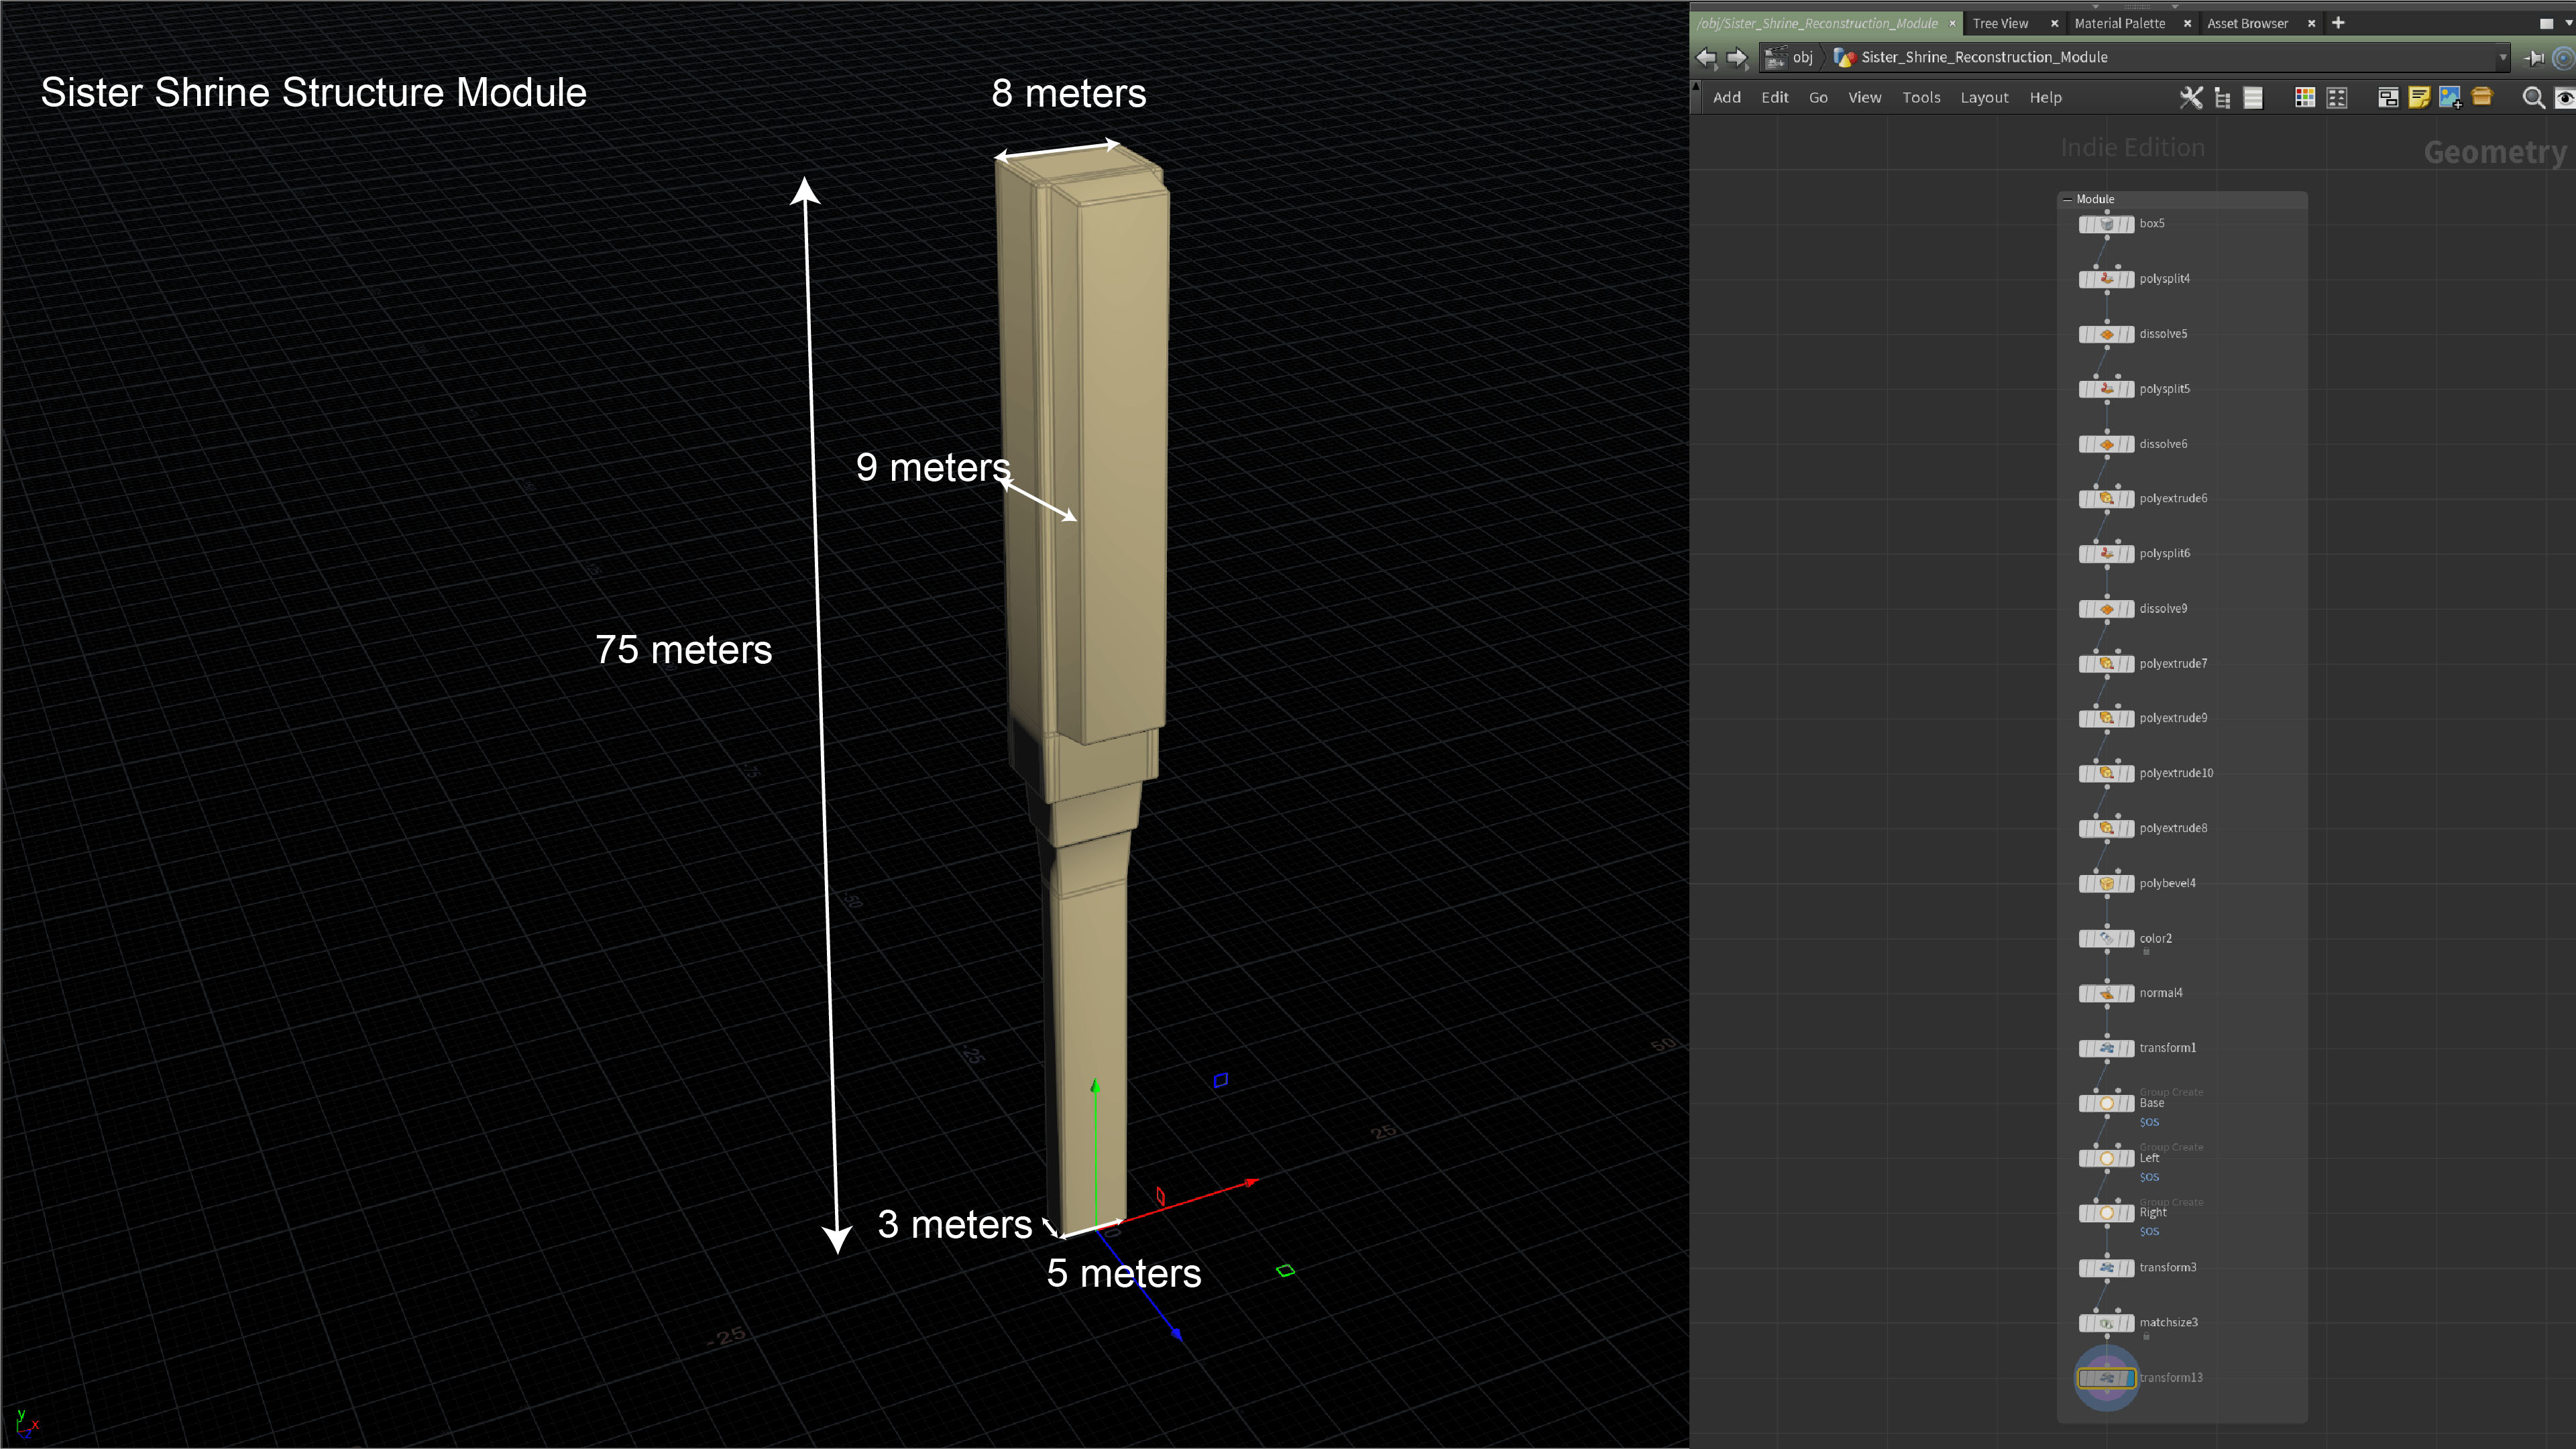Switch to the Material Palette tab
The width and height of the screenshot is (2576, 1449).
pyautogui.click(x=2120, y=23)
